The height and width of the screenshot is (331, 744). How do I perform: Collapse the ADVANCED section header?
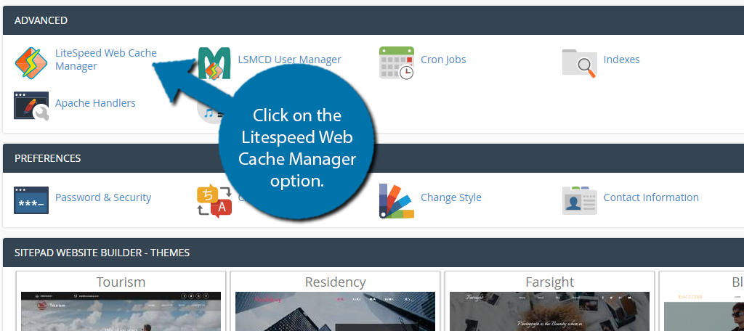point(373,20)
